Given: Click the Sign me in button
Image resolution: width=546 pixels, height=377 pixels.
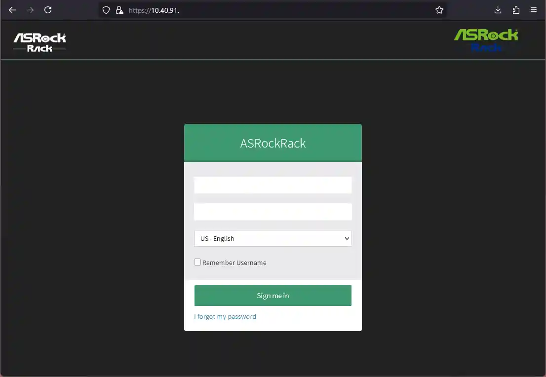Looking at the screenshot, I should [x=273, y=296].
